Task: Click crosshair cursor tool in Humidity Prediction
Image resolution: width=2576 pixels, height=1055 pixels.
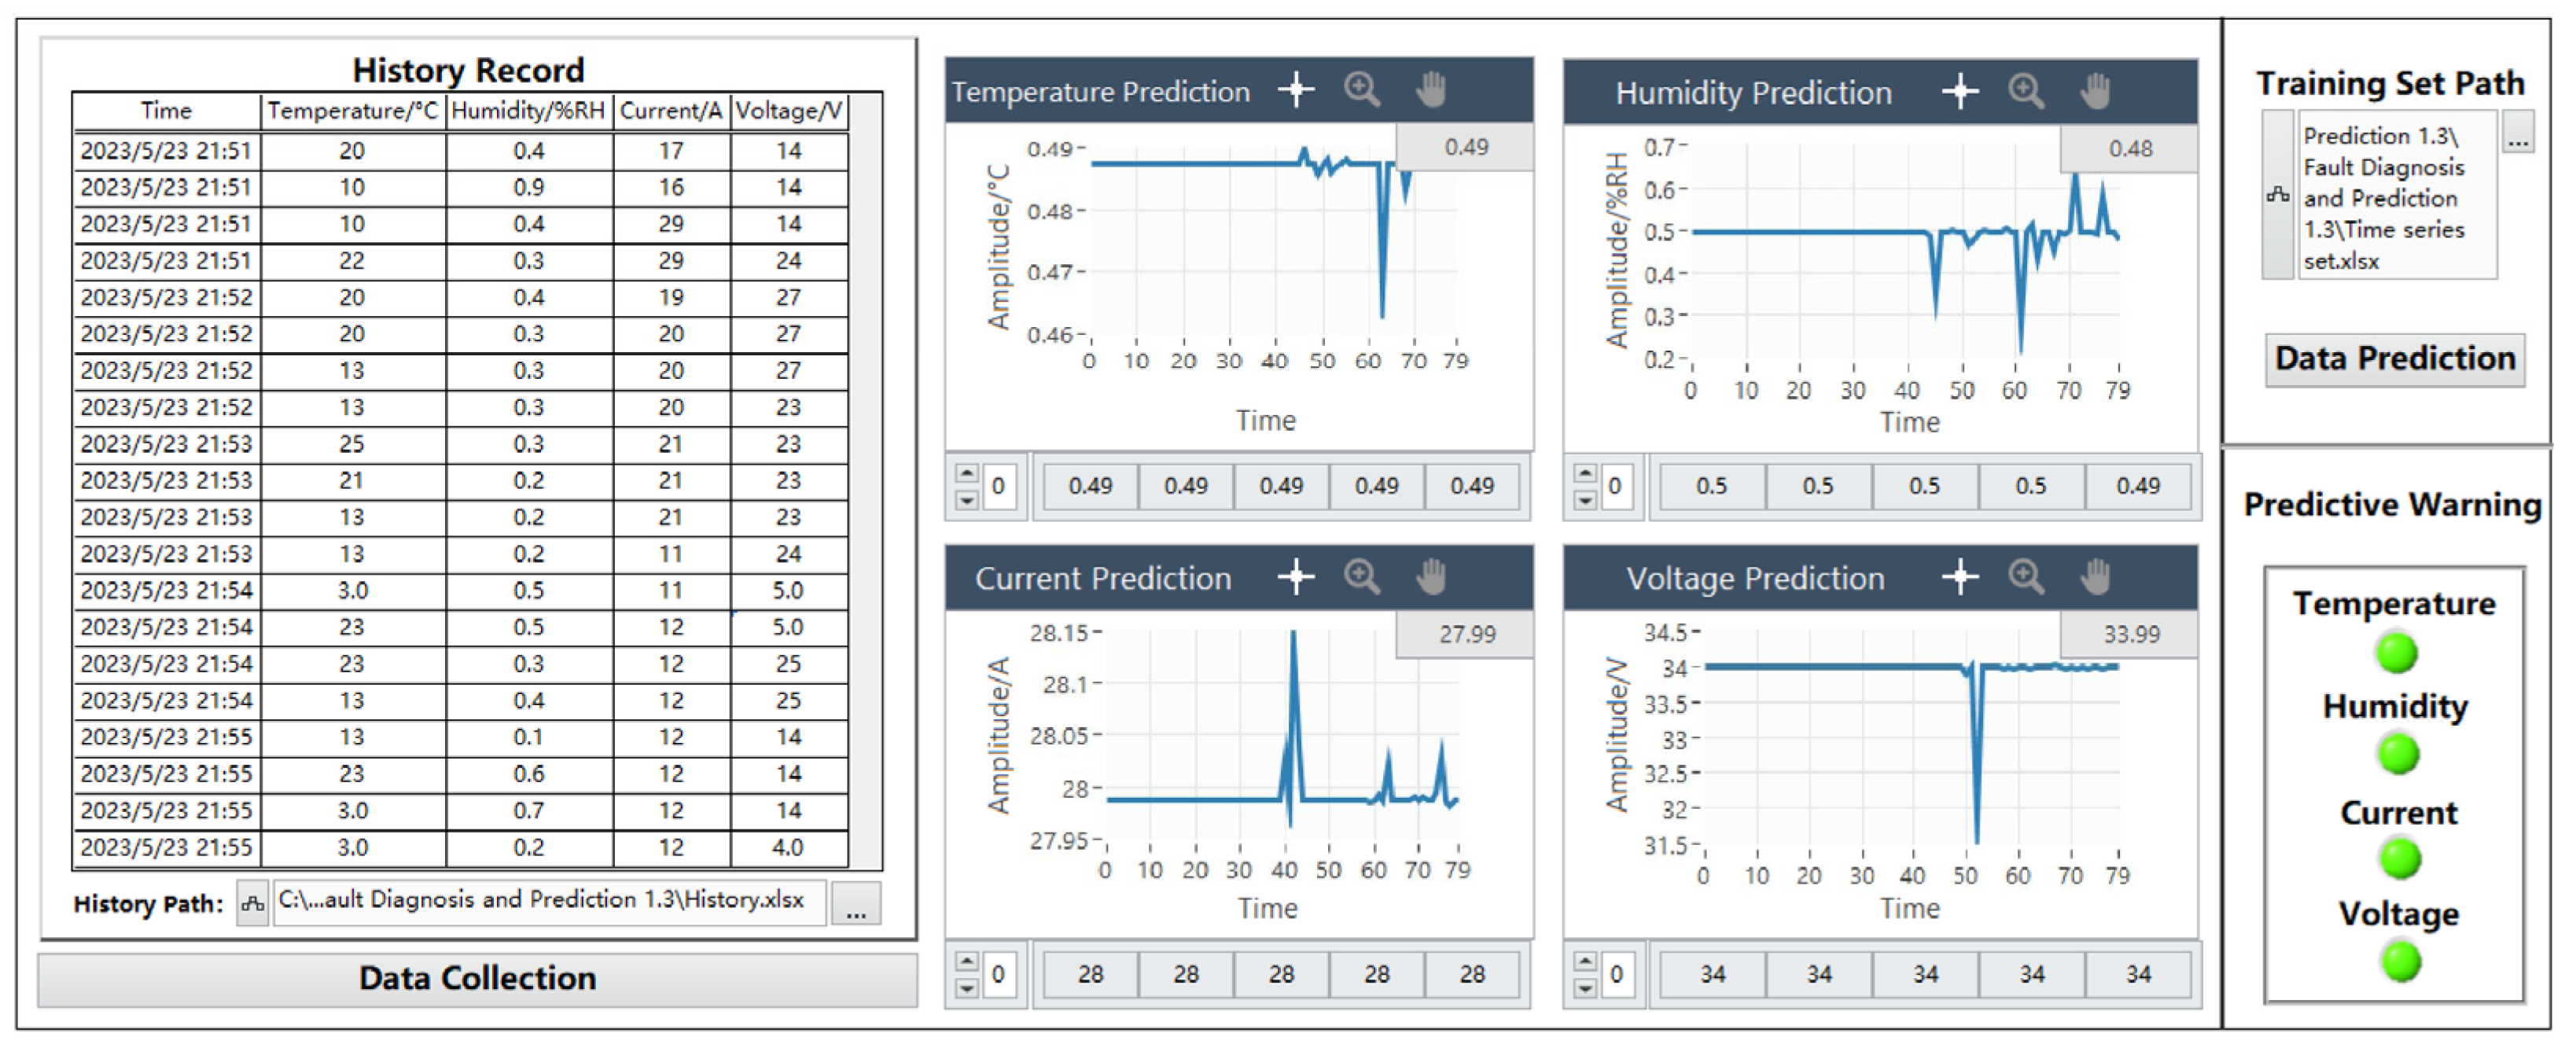Action: 1960,92
